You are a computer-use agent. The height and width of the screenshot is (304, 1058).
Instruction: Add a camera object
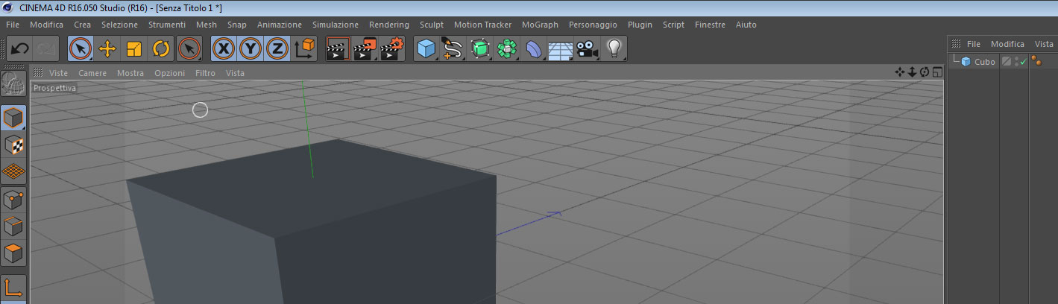point(588,49)
